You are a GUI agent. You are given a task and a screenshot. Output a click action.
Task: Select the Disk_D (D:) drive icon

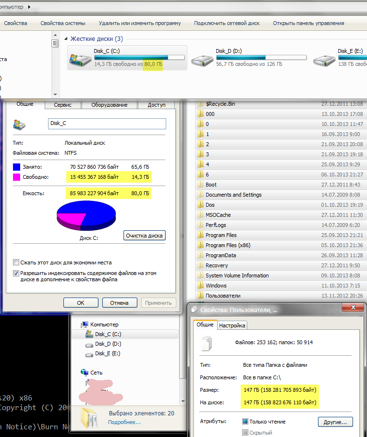point(202,60)
